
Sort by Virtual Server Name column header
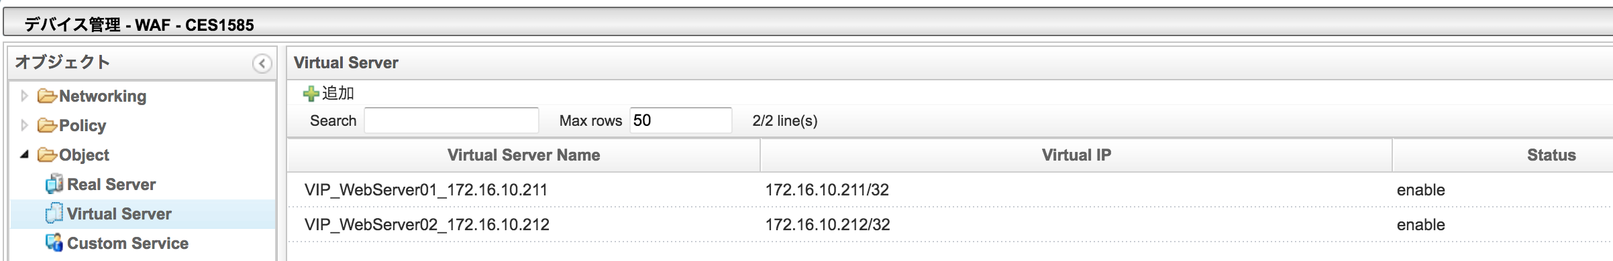point(523,155)
